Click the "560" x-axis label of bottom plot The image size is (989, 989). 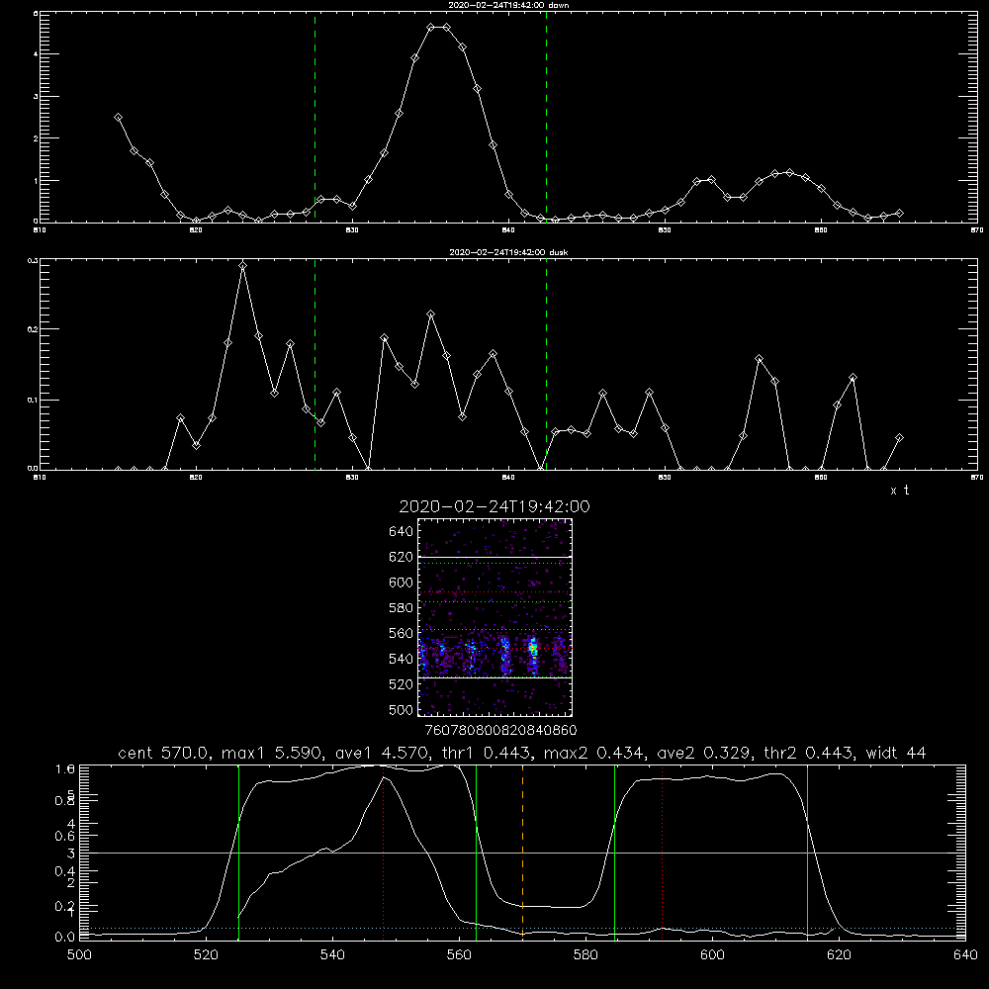coord(459,955)
